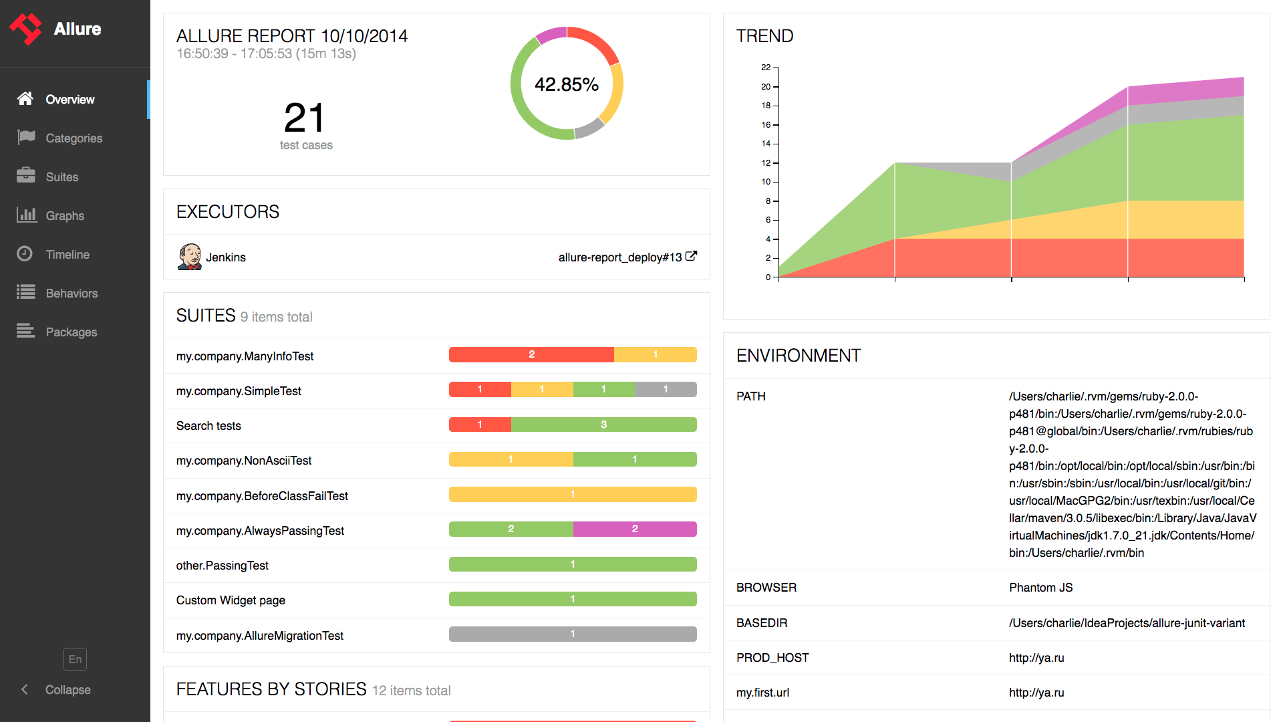Click the Search tests suite bar
Screen dimensions: 1283x722
[573, 425]
